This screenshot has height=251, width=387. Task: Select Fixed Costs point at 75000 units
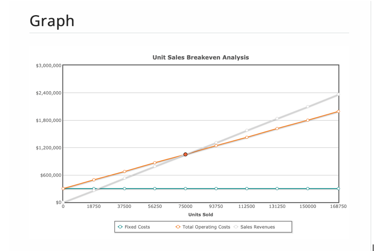[185, 189]
